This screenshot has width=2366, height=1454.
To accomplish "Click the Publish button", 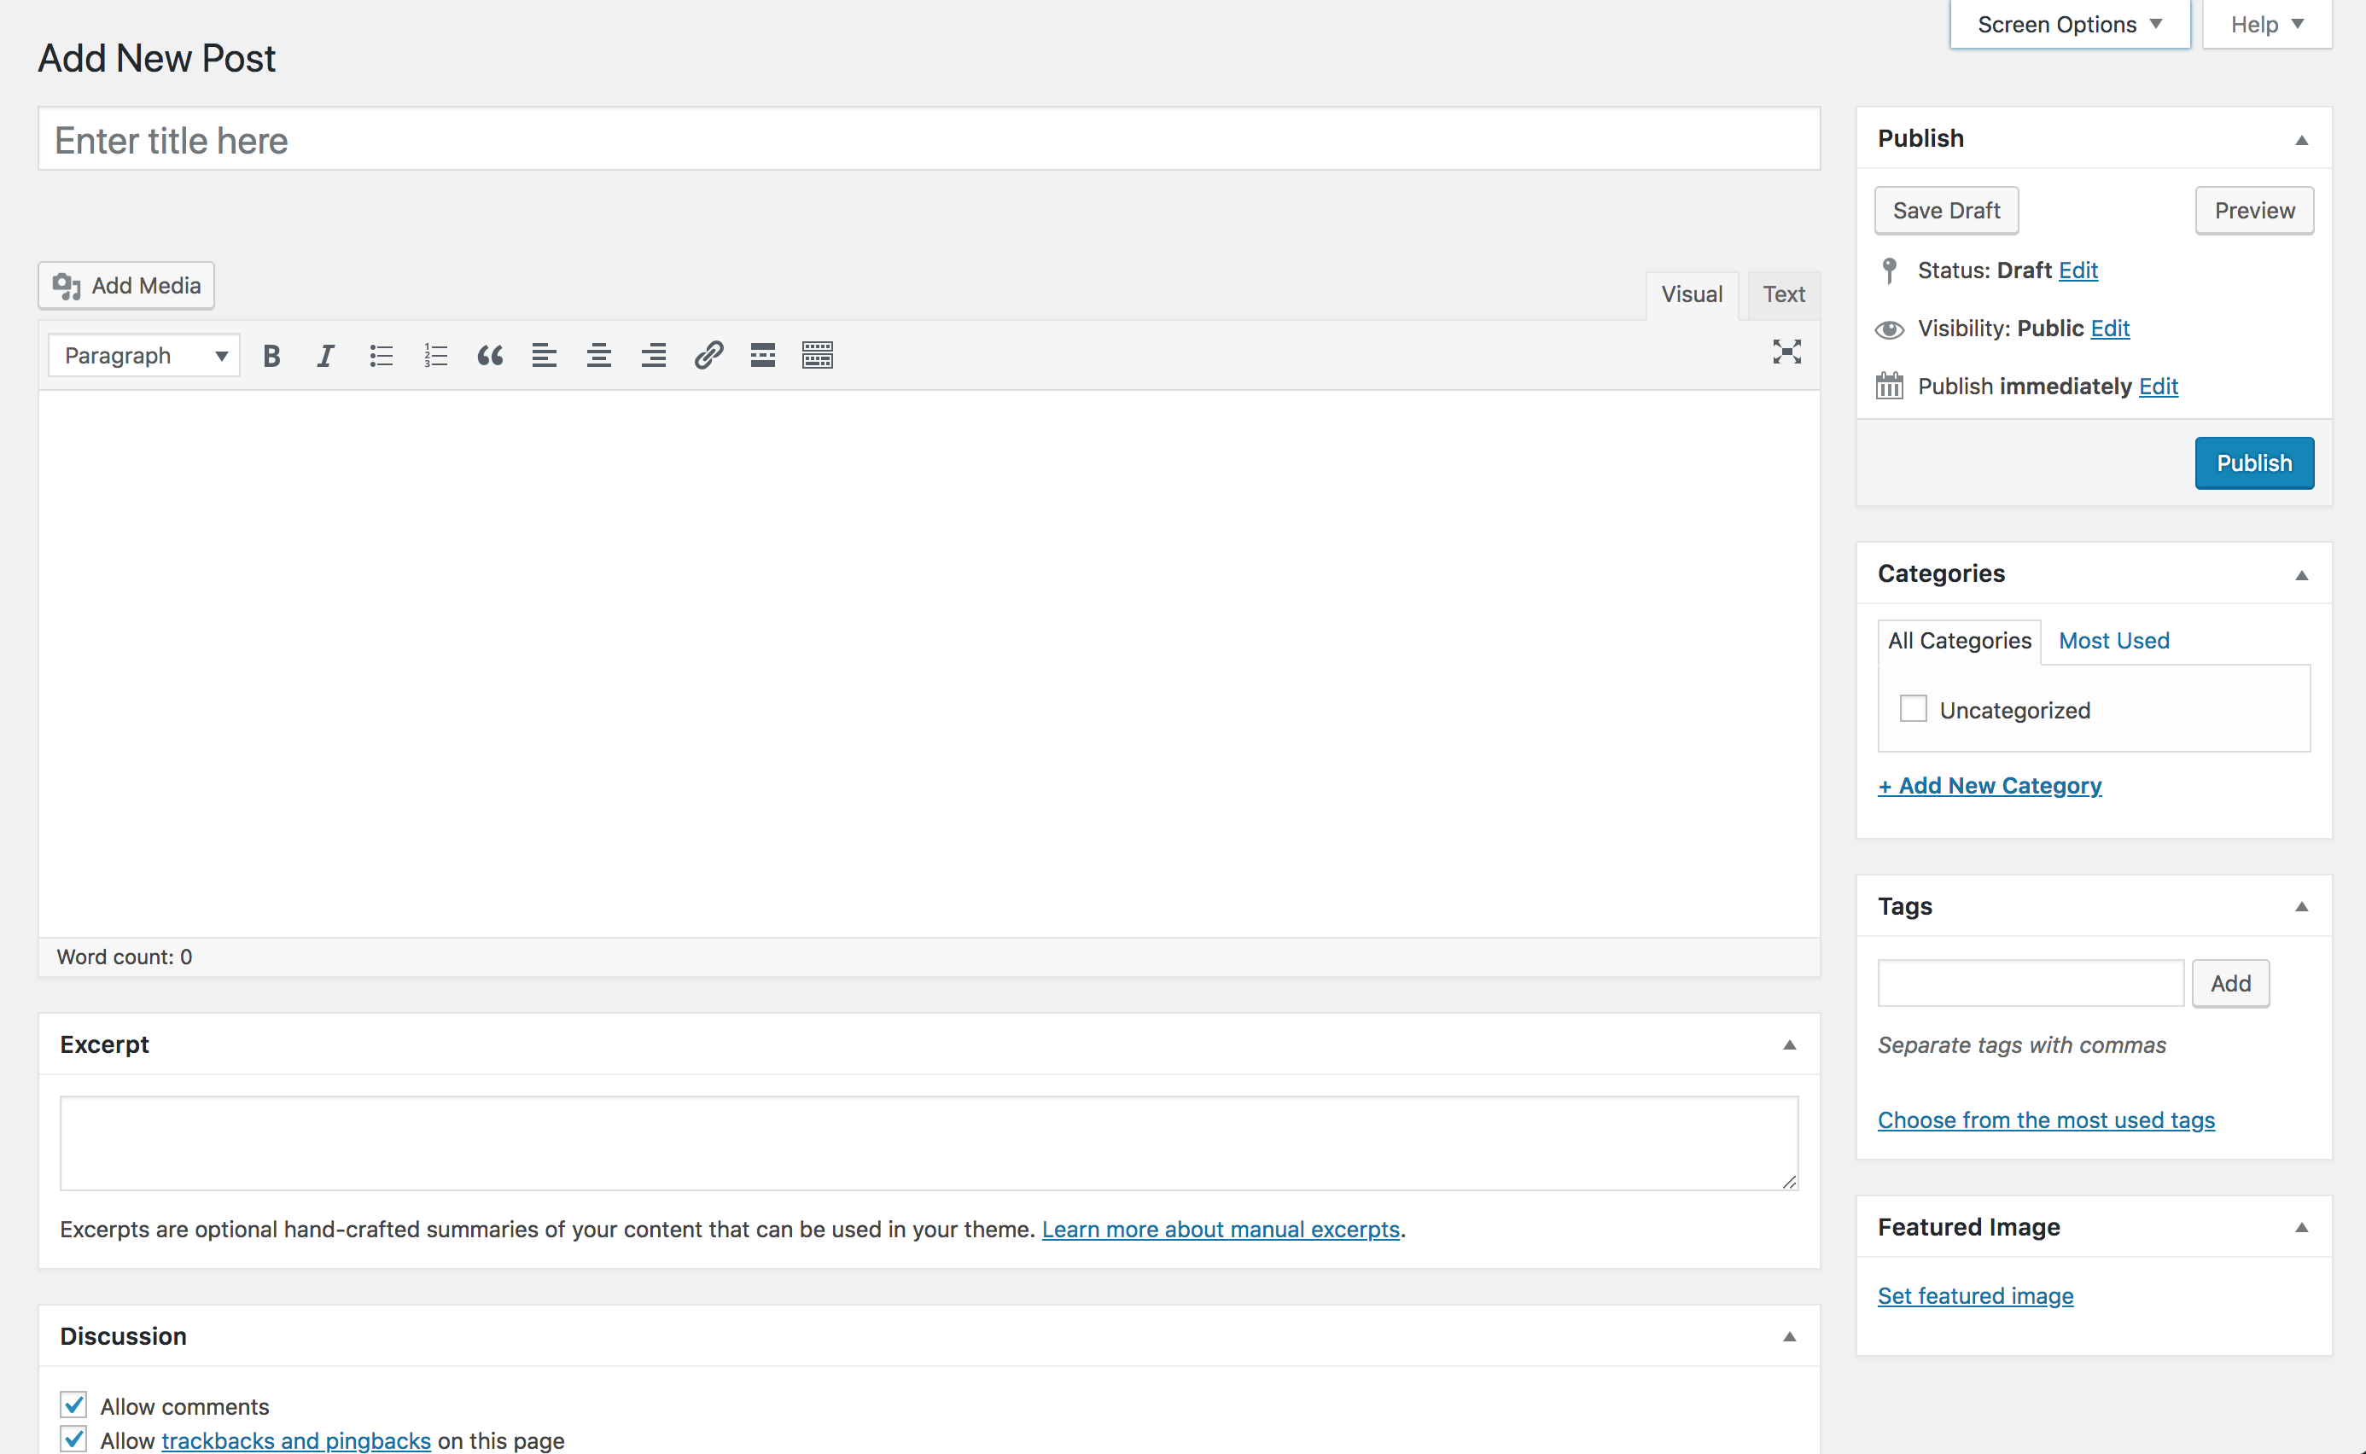I will (x=2252, y=461).
